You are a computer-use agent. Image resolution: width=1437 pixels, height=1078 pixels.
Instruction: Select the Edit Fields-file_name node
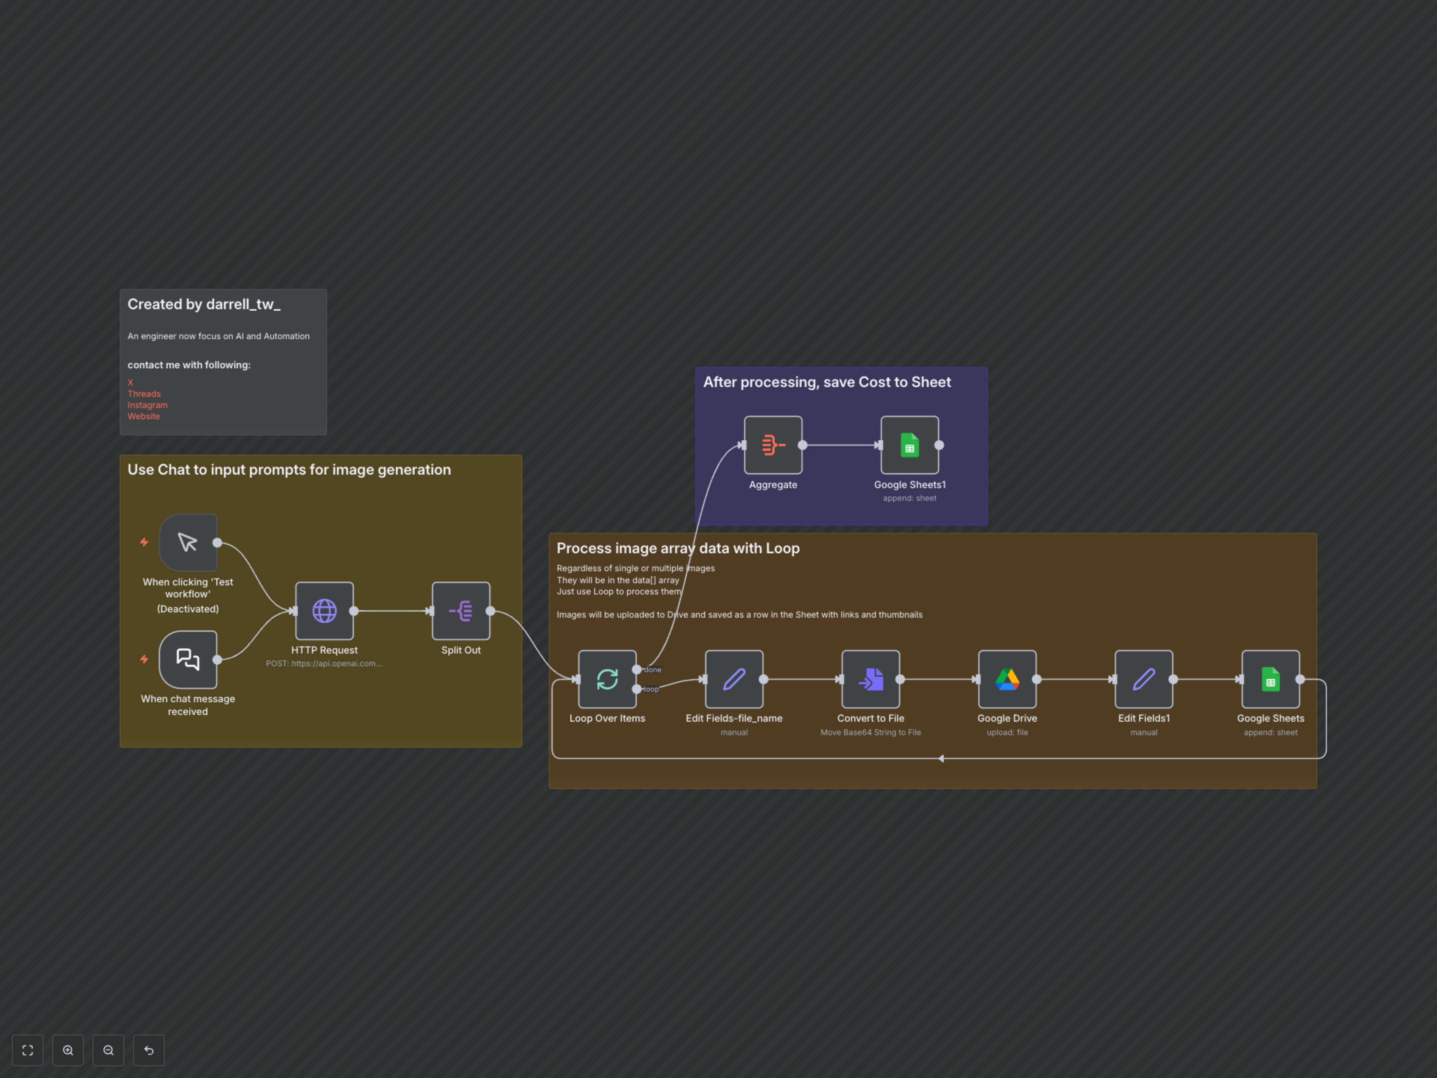tap(733, 679)
